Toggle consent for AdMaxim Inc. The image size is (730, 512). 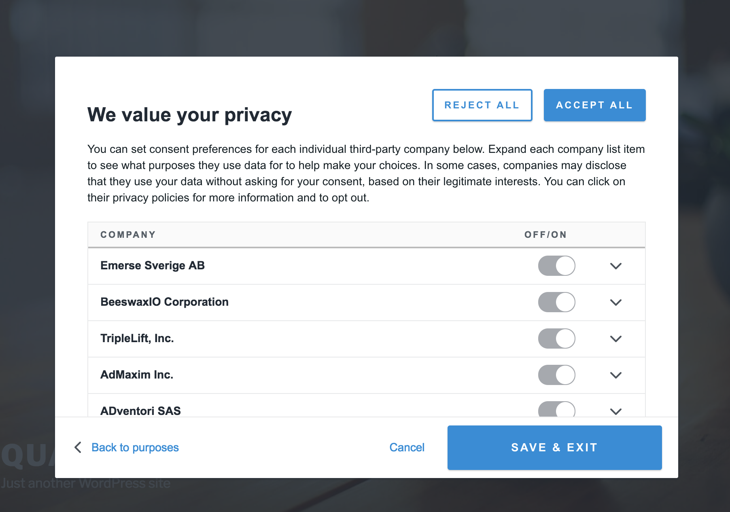(556, 375)
